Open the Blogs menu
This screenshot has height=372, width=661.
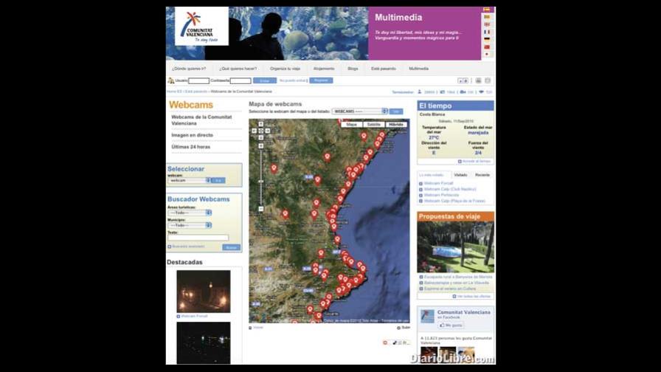tap(353, 69)
